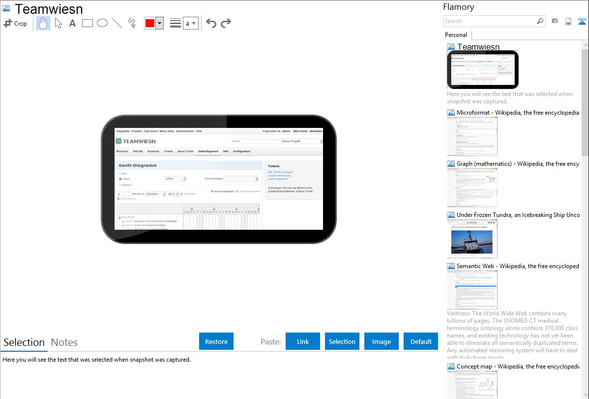Image resolution: width=589 pixels, height=399 pixels.
Task: Switch to the Notes tab
Action: [64, 342]
